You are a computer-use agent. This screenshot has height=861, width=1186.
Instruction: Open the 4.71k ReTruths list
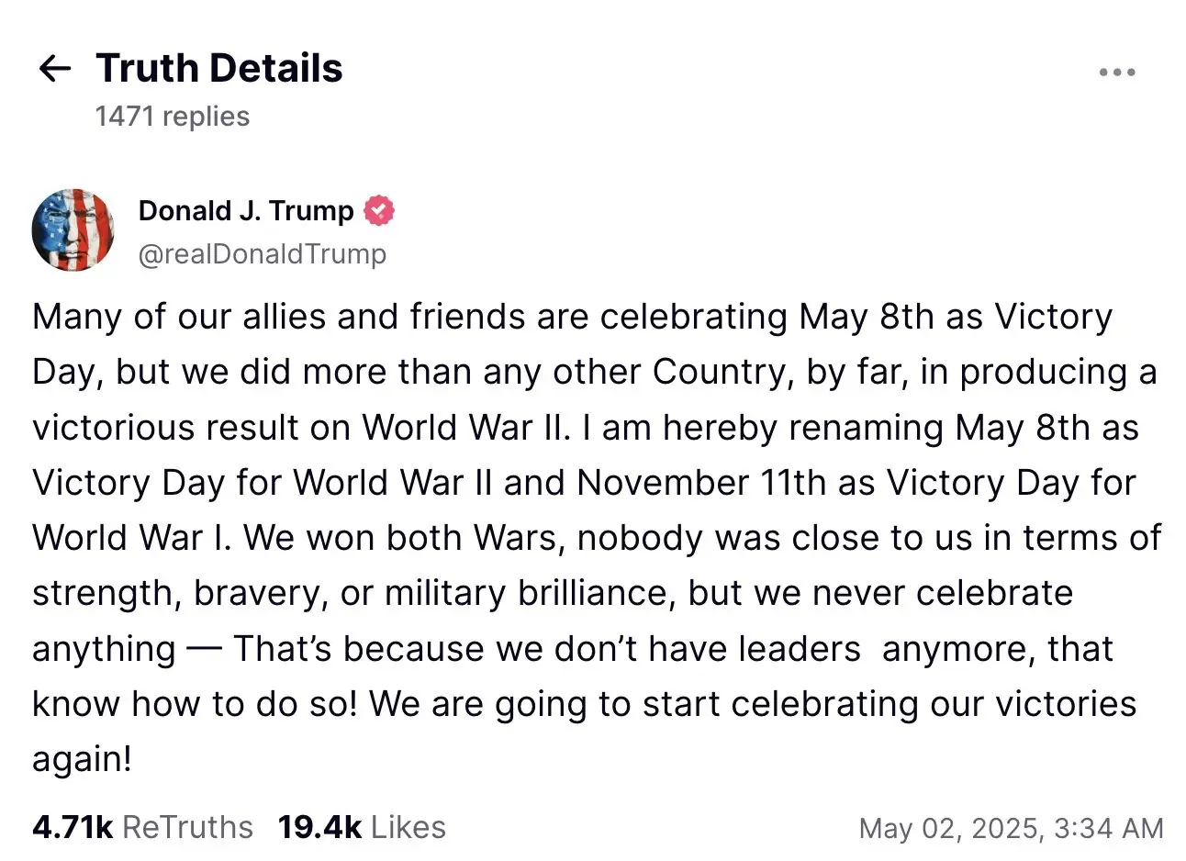[x=142, y=826]
